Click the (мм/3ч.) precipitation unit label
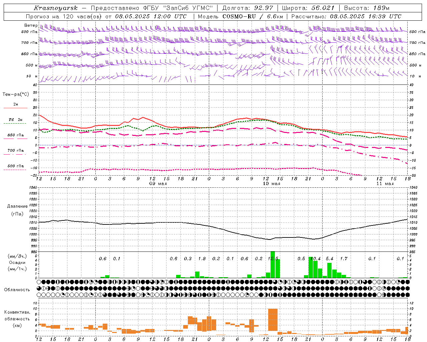427x342 pixels. click(17, 256)
